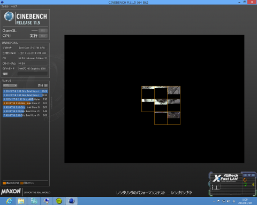Click the Cinebench taskbar icon
257x205 pixels.
71,201
